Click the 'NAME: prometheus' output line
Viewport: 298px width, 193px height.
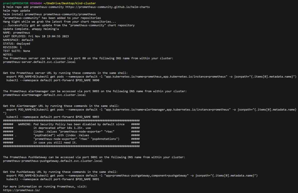coord(16,33)
